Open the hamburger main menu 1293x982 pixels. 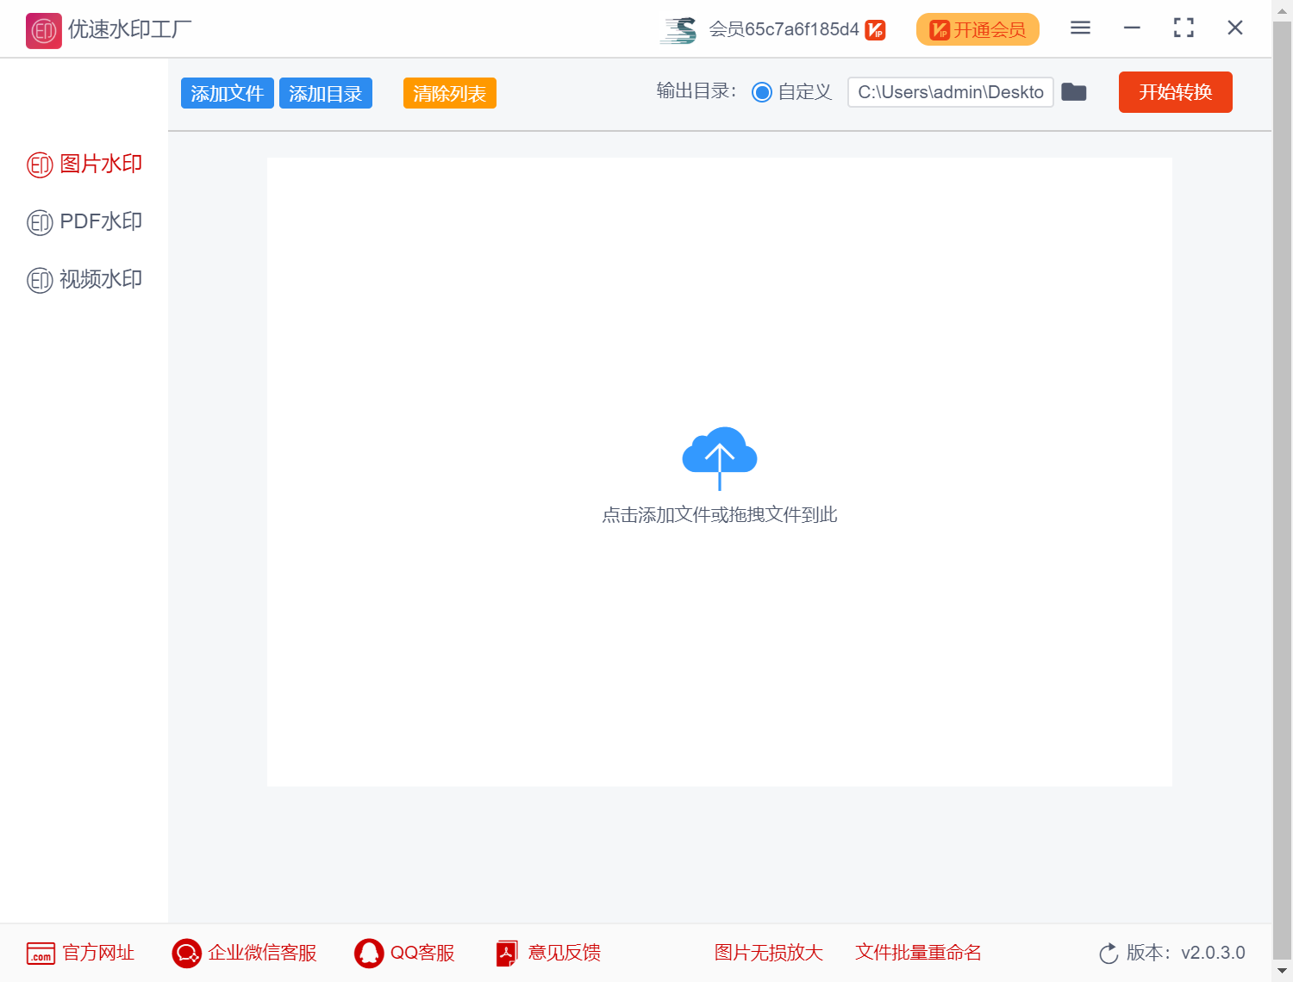(1080, 28)
